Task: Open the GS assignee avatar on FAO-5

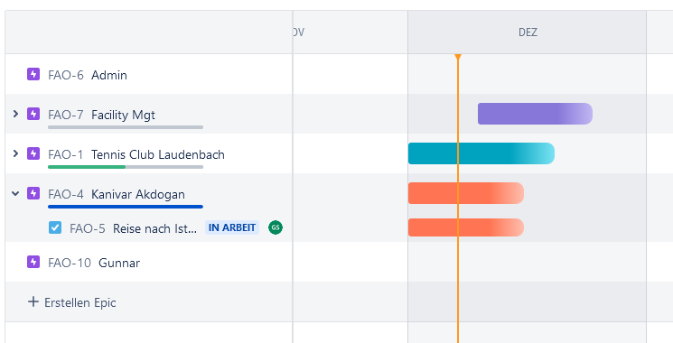Action: 276,227
